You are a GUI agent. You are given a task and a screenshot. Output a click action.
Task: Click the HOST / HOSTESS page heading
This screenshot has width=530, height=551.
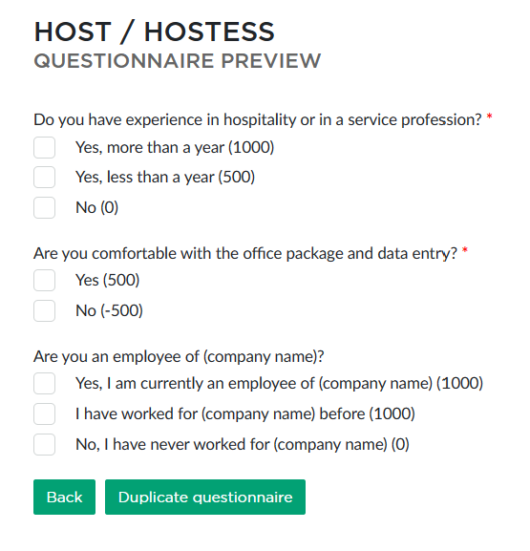154,32
